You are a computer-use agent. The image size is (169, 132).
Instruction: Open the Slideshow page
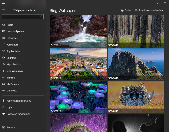pos(12,91)
